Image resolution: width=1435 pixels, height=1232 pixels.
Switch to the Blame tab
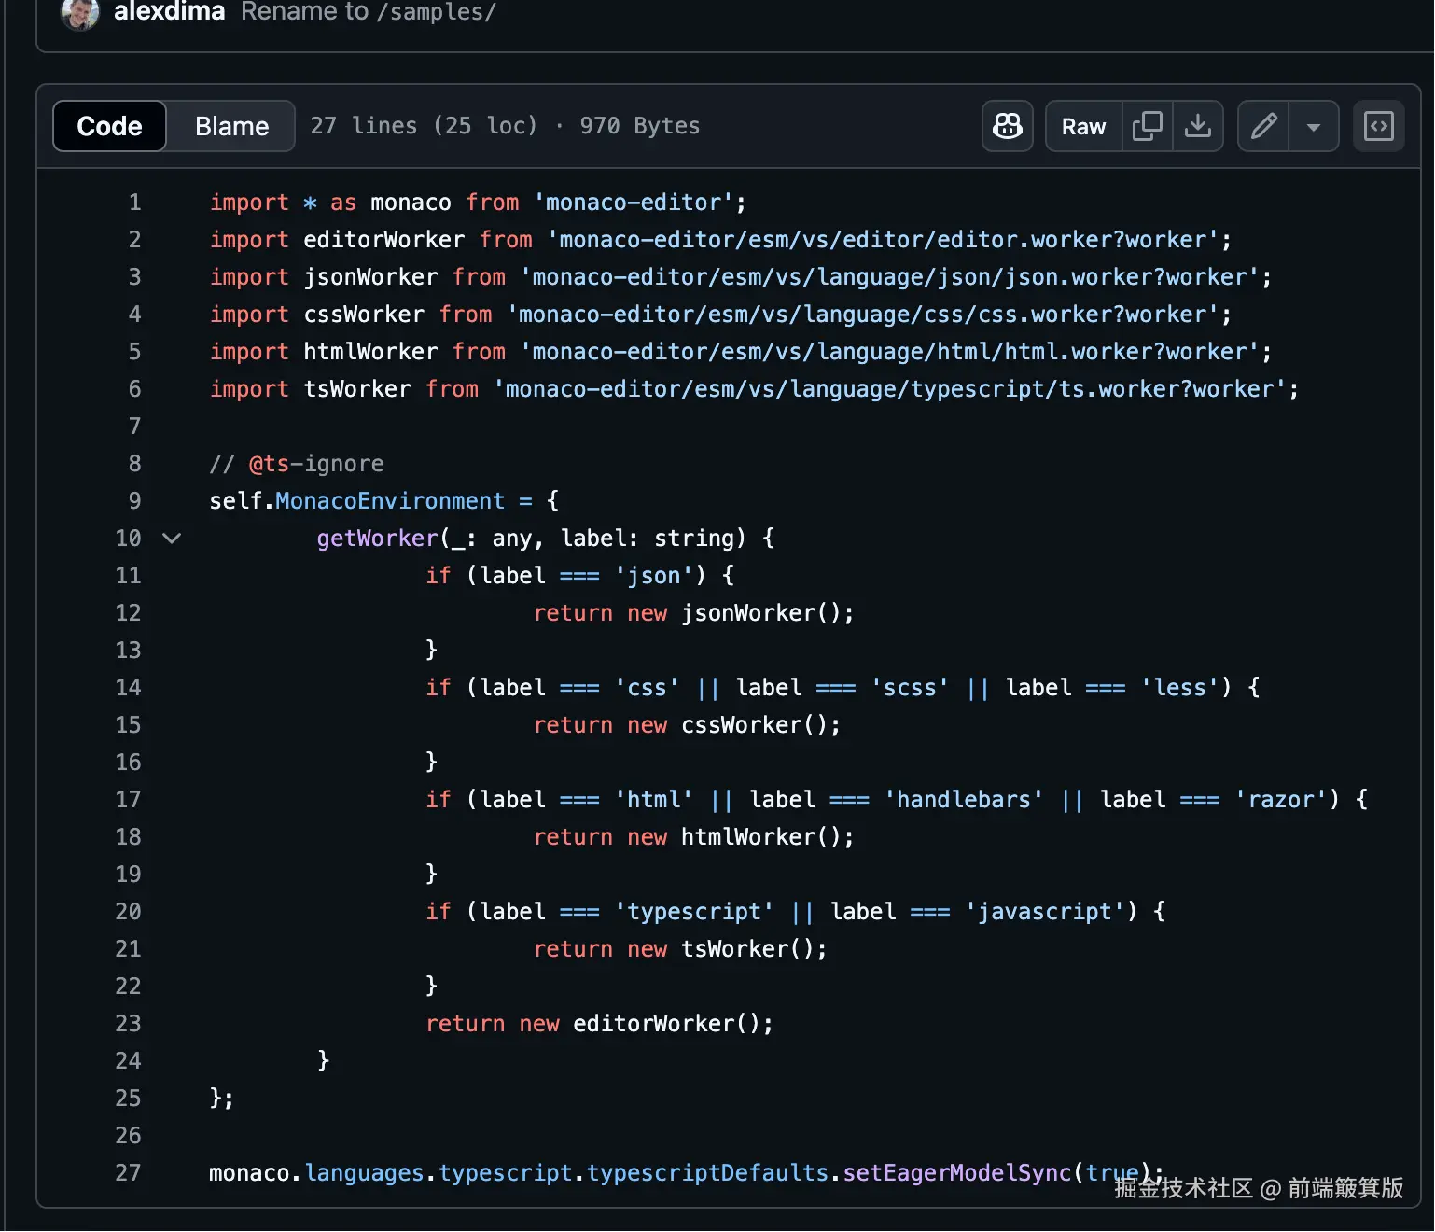231,126
